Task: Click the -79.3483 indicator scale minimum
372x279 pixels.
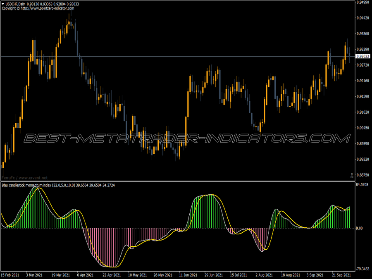Action: click(362, 269)
